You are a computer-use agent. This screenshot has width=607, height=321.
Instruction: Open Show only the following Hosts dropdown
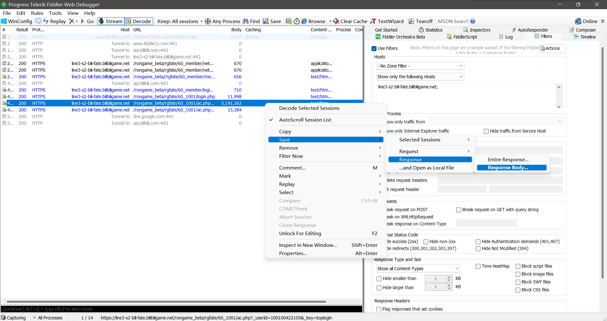(x=420, y=77)
